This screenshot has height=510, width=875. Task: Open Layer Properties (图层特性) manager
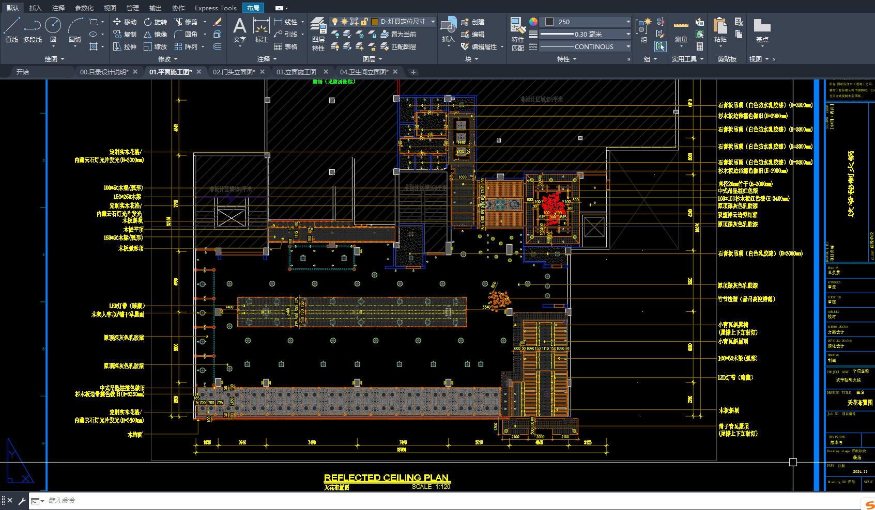pyautogui.click(x=318, y=34)
